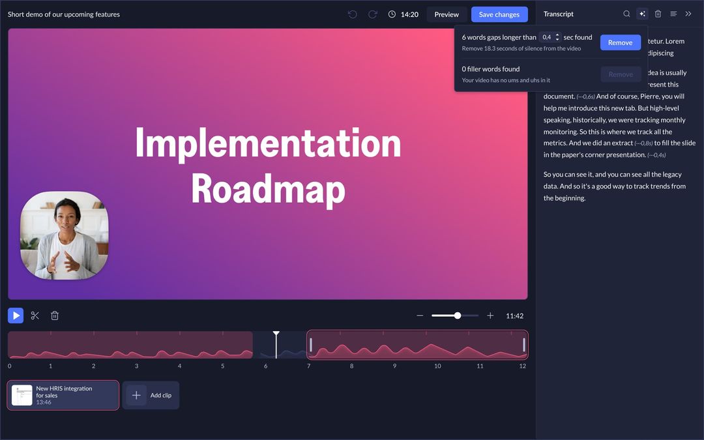Decrease the gap threshold with the down arrow
Screen dimensions: 704x440
coord(557,39)
